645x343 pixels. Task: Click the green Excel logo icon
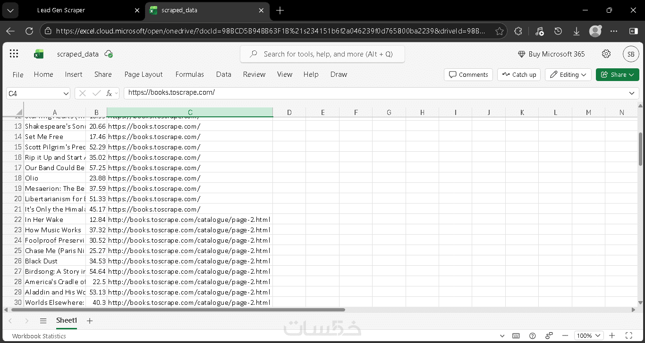pos(39,54)
